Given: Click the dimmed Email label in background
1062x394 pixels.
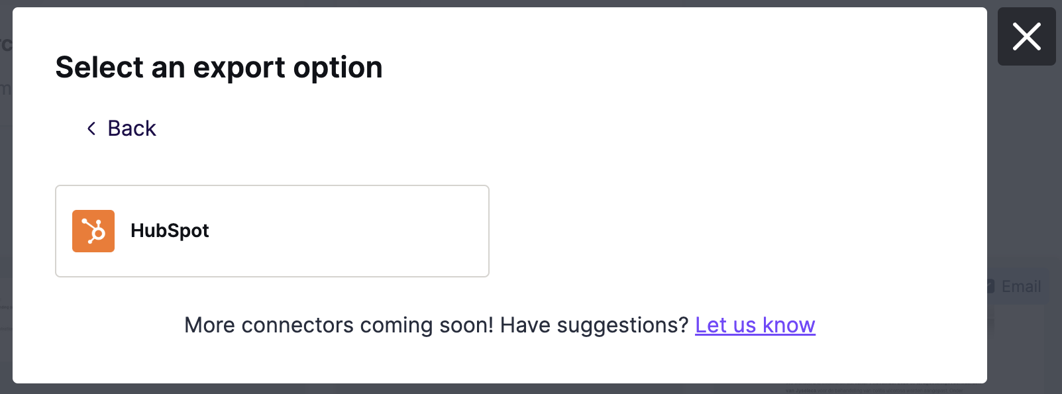Looking at the screenshot, I should point(1021,286).
